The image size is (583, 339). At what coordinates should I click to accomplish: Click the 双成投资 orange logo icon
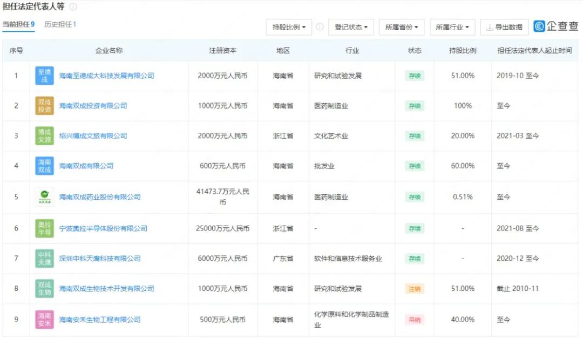click(x=44, y=106)
